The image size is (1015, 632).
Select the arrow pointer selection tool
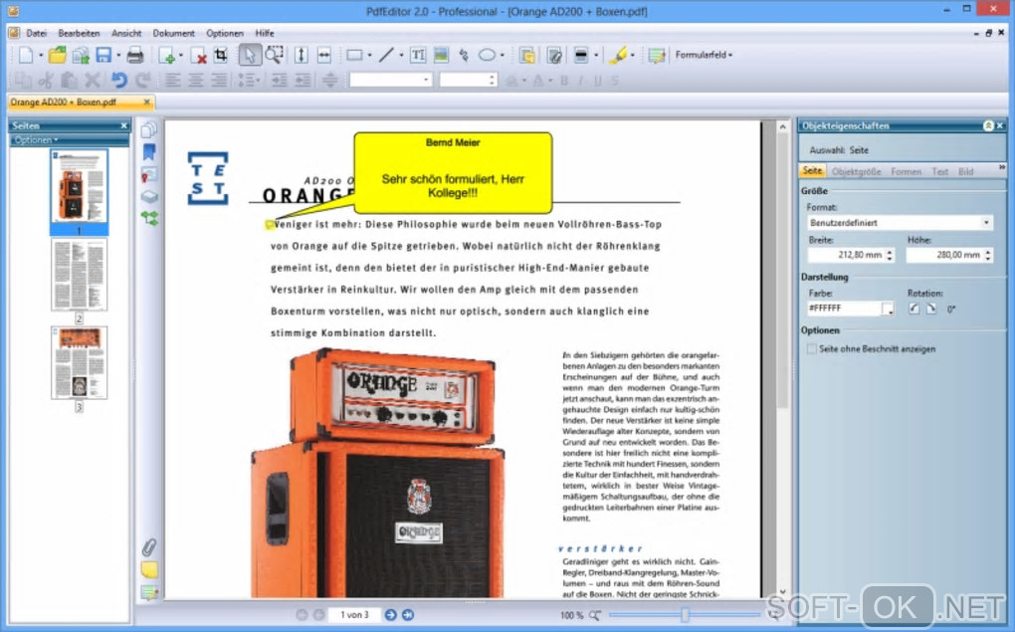pyautogui.click(x=249, y=55)
